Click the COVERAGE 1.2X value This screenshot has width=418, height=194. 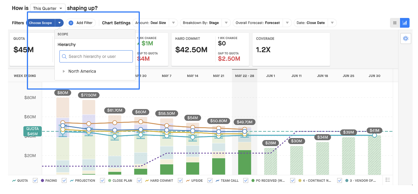coord(263,50)
